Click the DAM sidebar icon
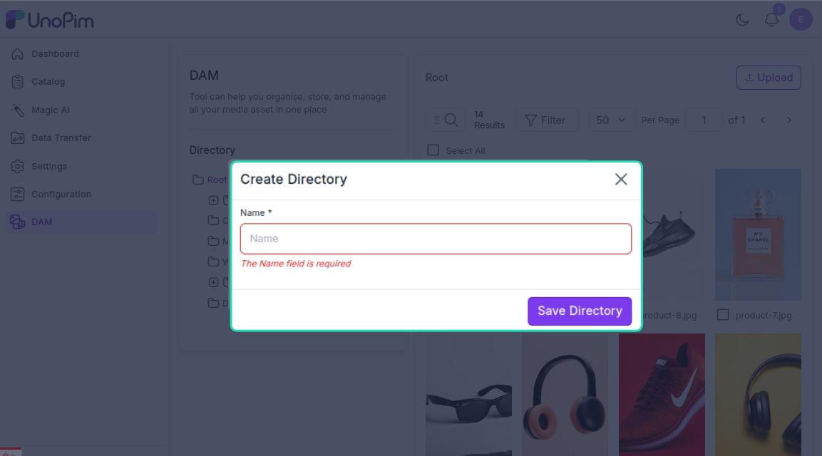 coord(17,222)
